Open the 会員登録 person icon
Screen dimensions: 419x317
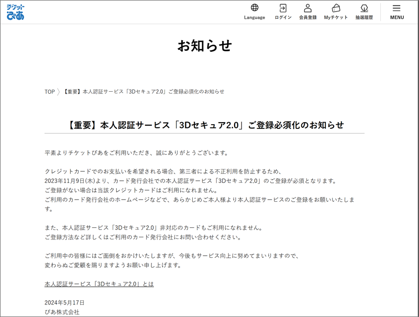click(308, 8)
